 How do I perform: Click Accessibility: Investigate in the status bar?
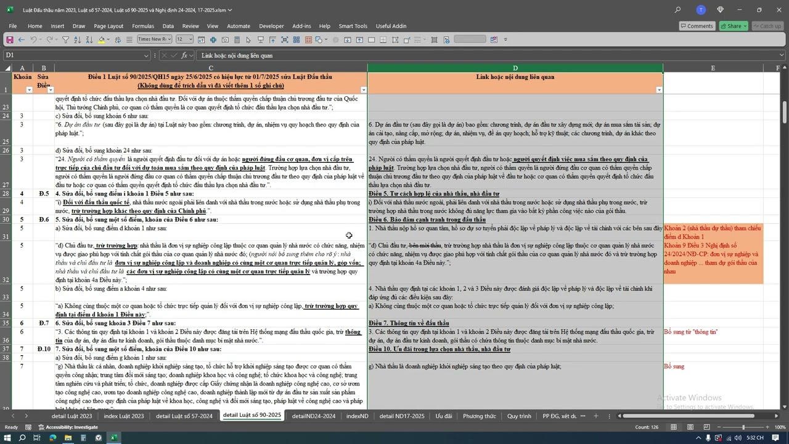[x=68, y=427]
